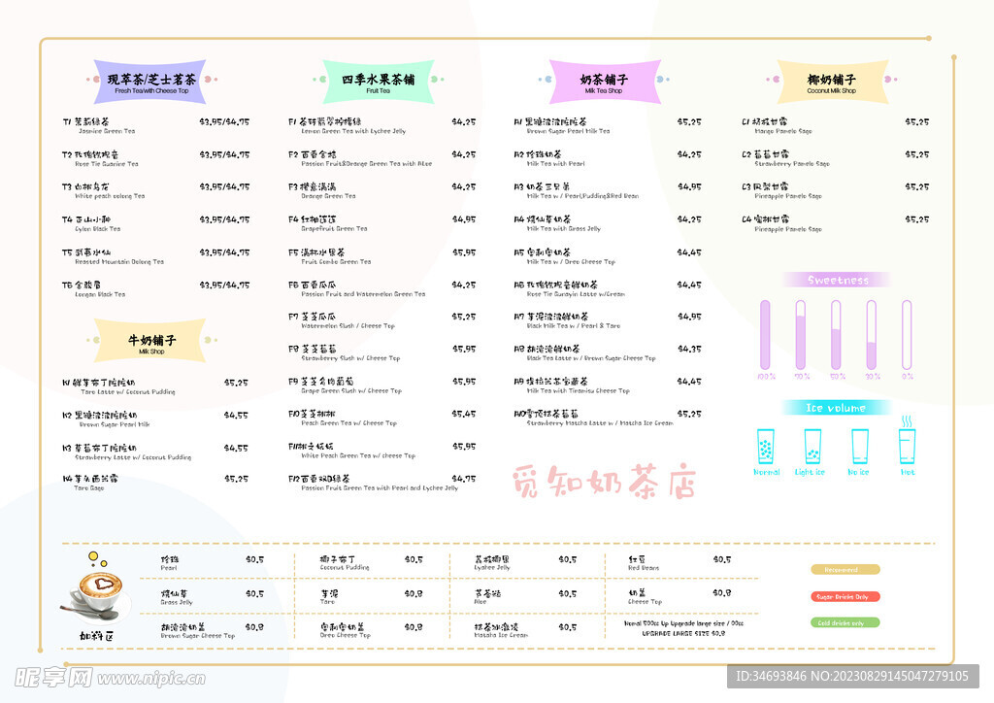
Task: Select F9 Grape Green Slush w/ Cheese Top
Action: tap(381, 385)
